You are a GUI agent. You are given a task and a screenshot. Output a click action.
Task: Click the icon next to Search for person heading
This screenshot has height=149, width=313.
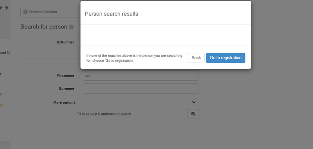71,27
